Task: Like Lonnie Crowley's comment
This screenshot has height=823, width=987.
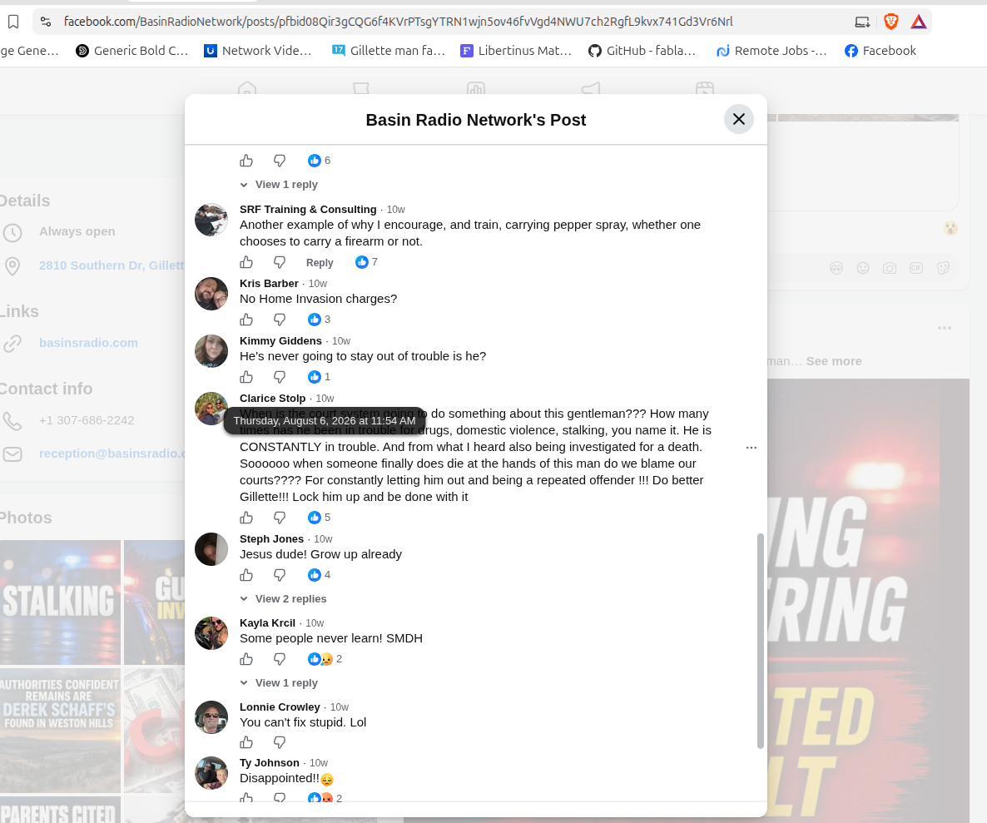Action: (246, 742)
